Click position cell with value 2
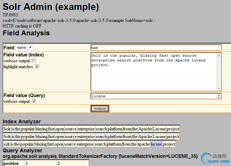 [73, 163]
